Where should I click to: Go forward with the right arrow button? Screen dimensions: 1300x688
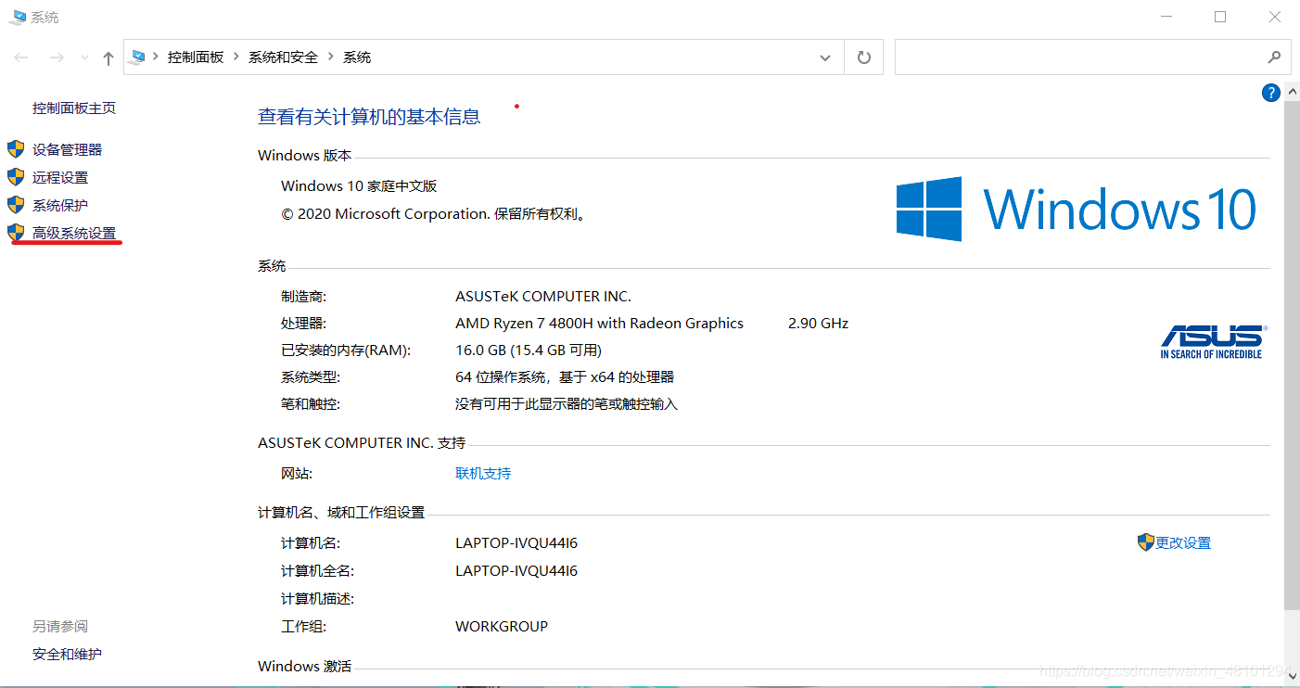[57, 57]
